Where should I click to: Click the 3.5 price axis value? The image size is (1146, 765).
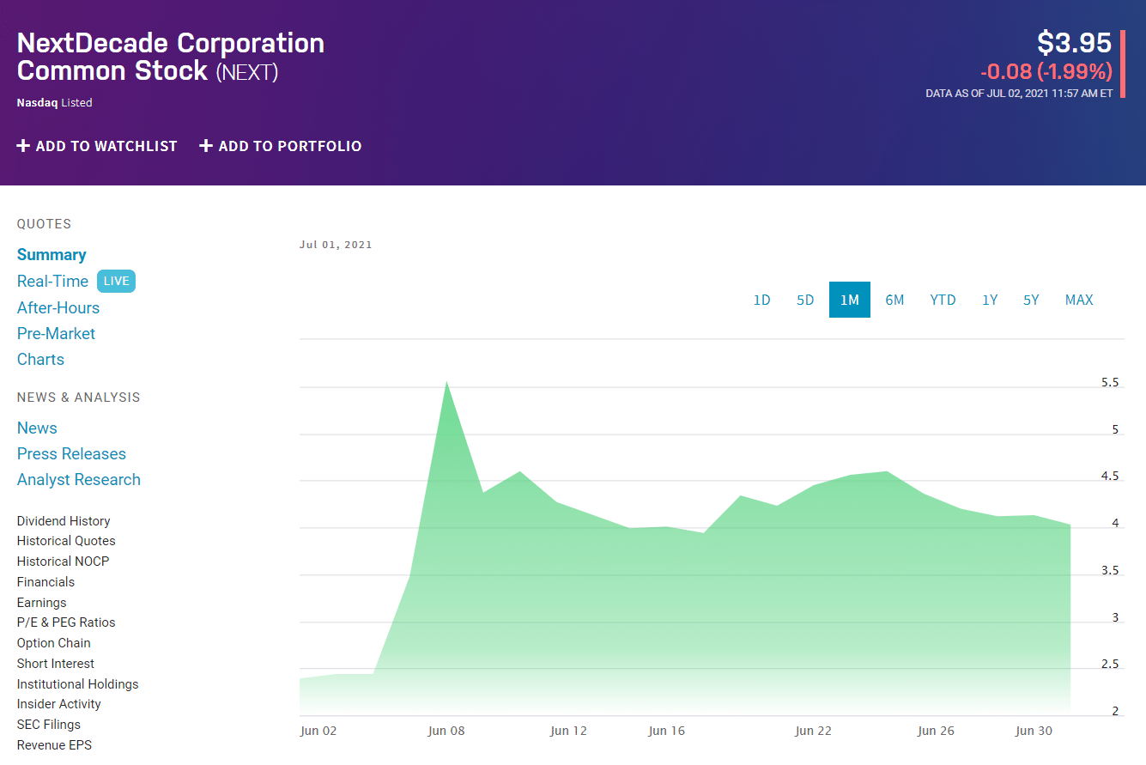1110,570
